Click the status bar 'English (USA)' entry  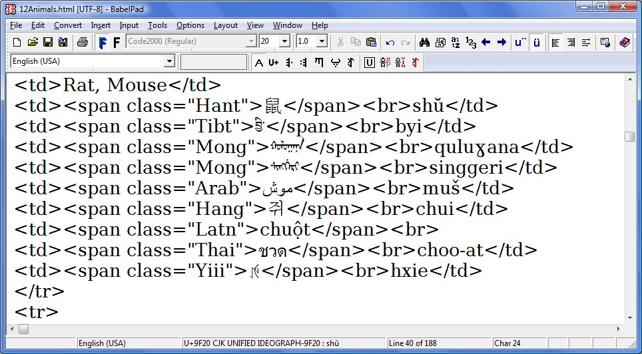point(102,343)
